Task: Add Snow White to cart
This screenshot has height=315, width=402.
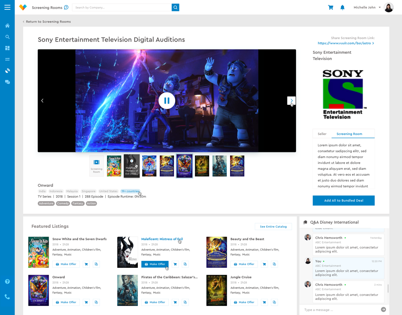Action: tap(86, 264)
